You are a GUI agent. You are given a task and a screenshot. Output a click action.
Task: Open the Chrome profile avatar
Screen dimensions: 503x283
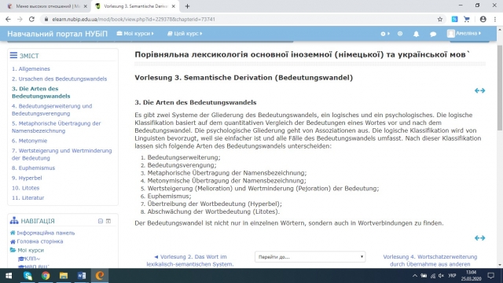coord(483,19)
